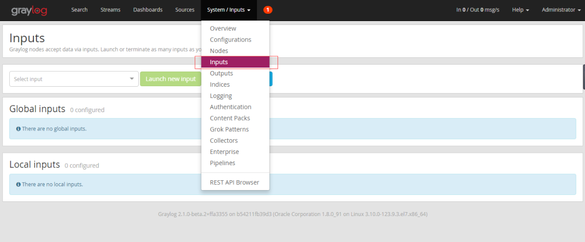The width and height of the screenshot is (585, 242).
Task: Open Outputs from the System menu
Action: point(235,73)
